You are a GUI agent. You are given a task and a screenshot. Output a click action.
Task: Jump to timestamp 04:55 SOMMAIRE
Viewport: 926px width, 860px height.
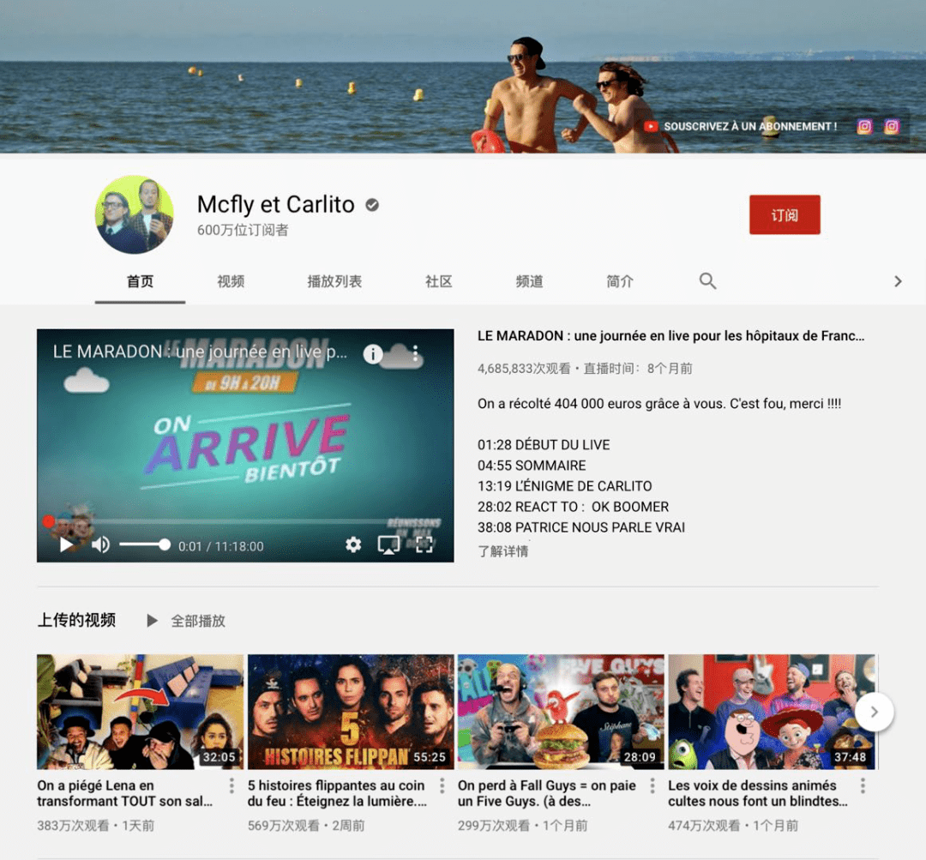coord(532,466)
